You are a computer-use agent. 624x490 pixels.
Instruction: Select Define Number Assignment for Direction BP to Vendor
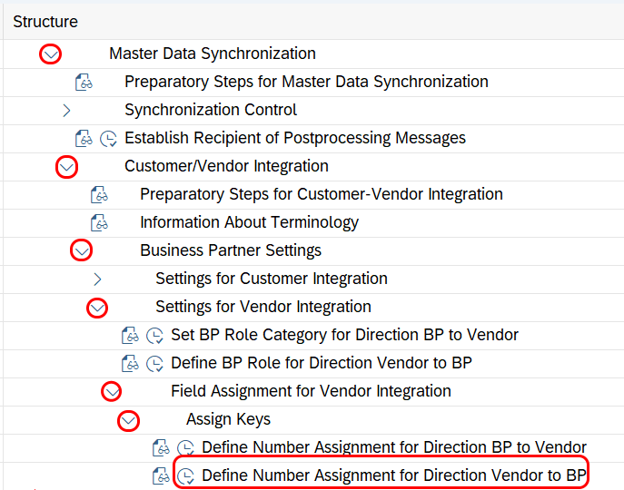(394, 448)
